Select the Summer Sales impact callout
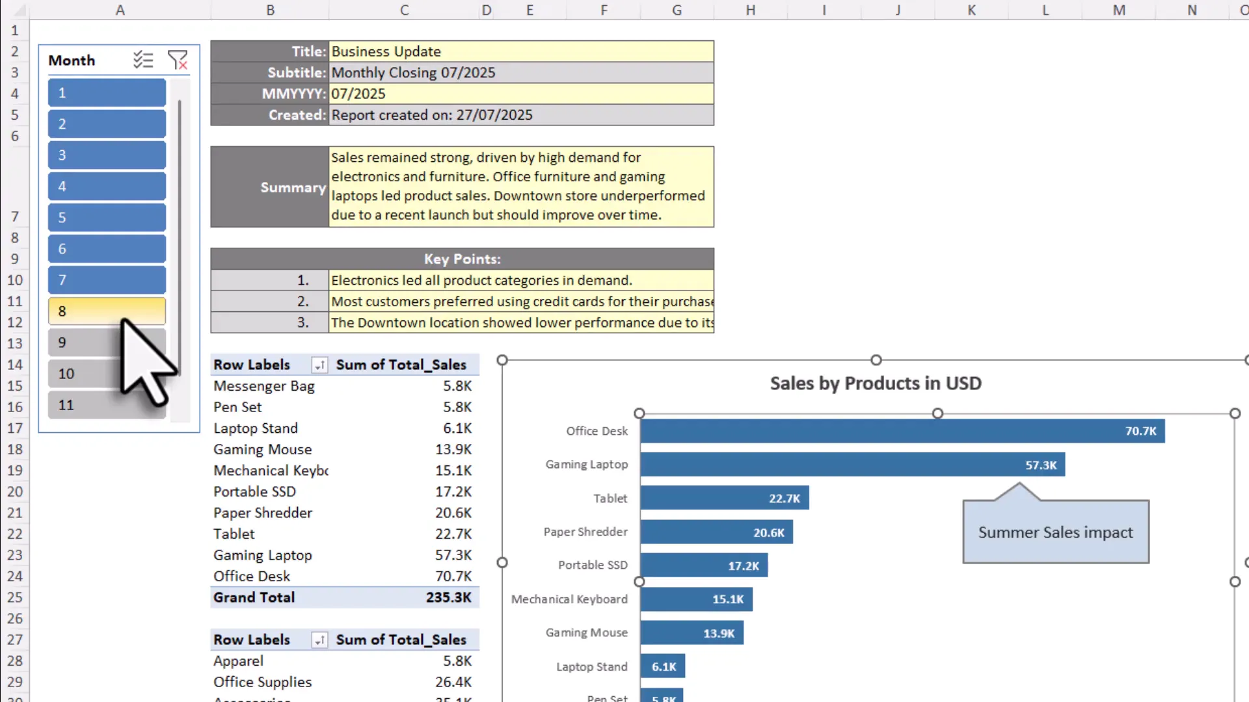1249x702 pixels. coord(1054,532)
